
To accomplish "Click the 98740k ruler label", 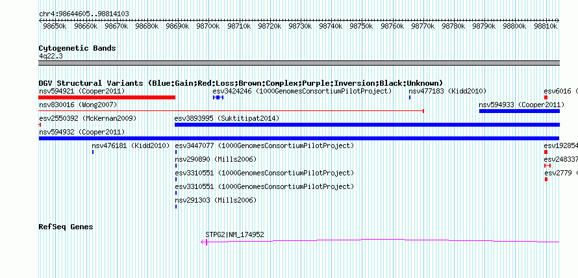I will coord(331,26).
